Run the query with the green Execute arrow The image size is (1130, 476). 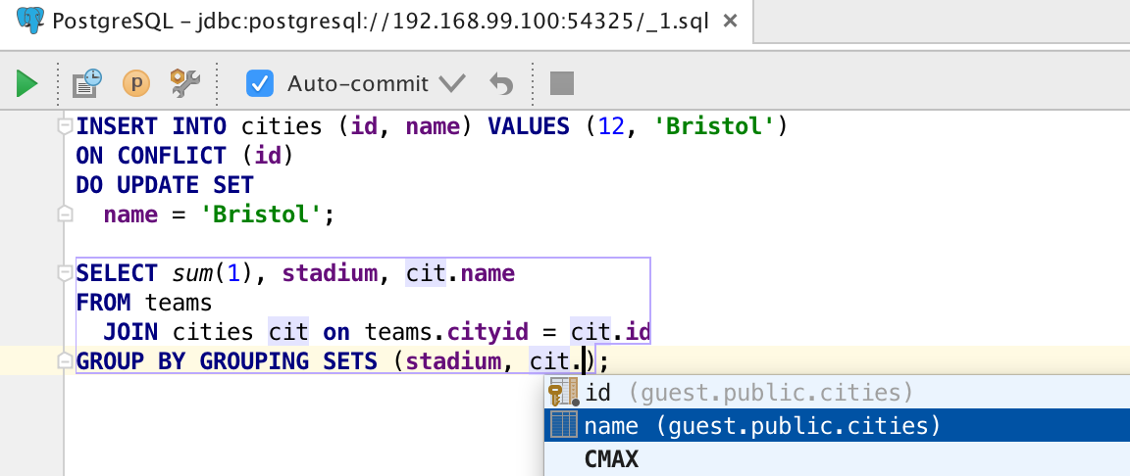click(x=26, y=84)
